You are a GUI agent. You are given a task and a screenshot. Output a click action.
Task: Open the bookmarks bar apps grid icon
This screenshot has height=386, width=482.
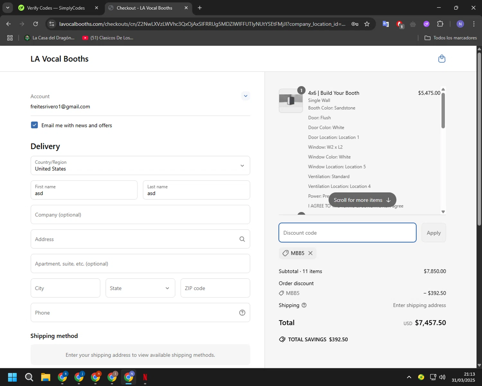[10, 38]
